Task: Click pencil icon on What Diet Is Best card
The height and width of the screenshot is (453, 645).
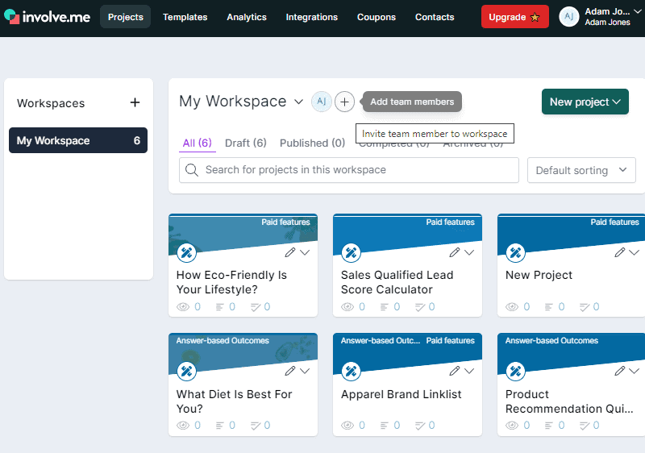Action: coord(290,372)
